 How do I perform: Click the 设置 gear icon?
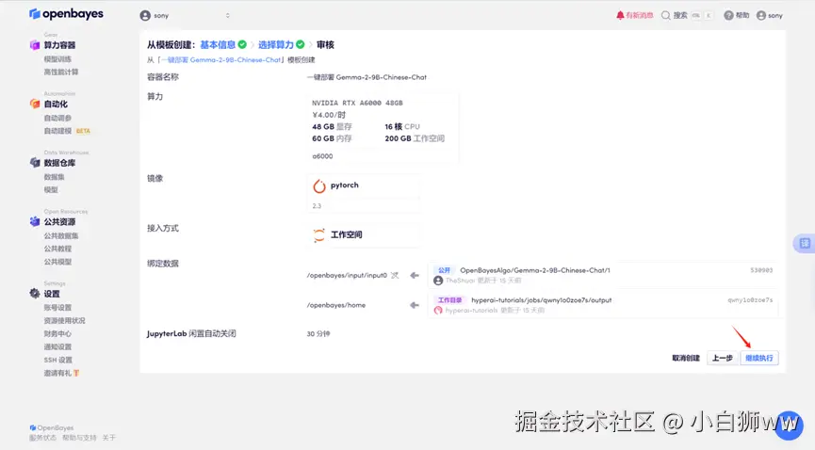coord(35,294)
